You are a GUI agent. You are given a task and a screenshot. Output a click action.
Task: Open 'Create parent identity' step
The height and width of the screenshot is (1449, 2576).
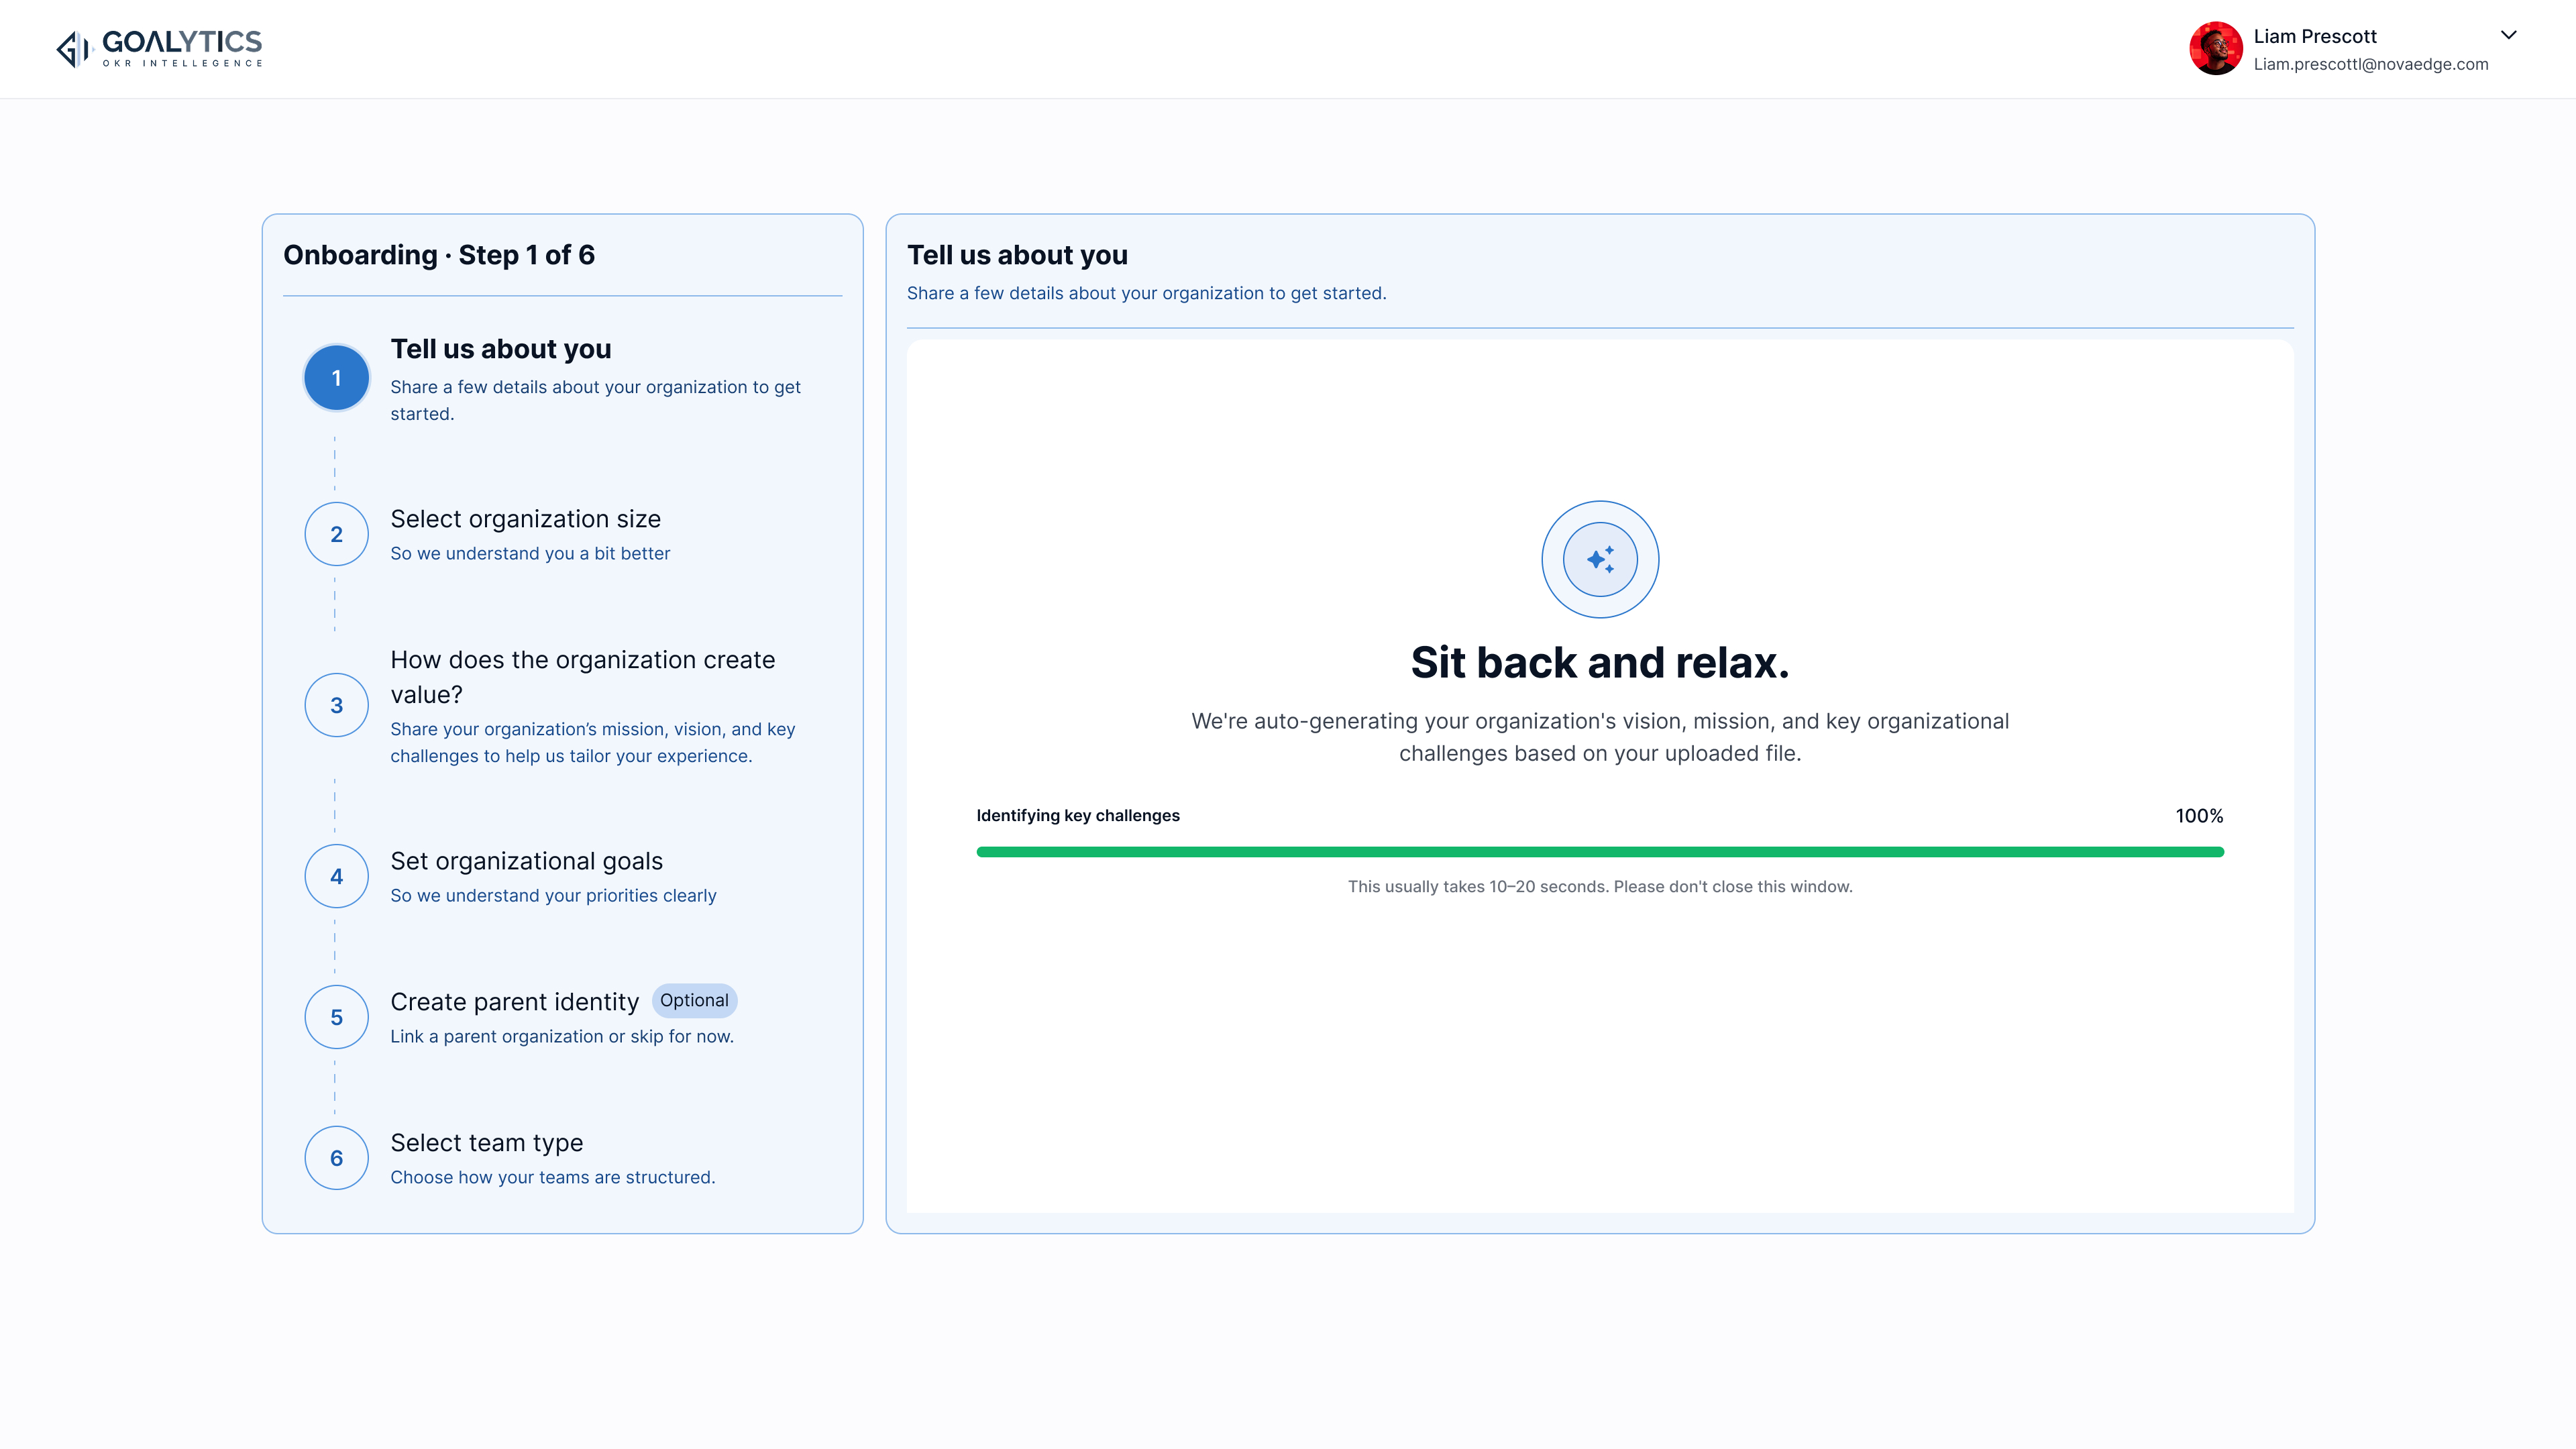[x=514, y=1002]
